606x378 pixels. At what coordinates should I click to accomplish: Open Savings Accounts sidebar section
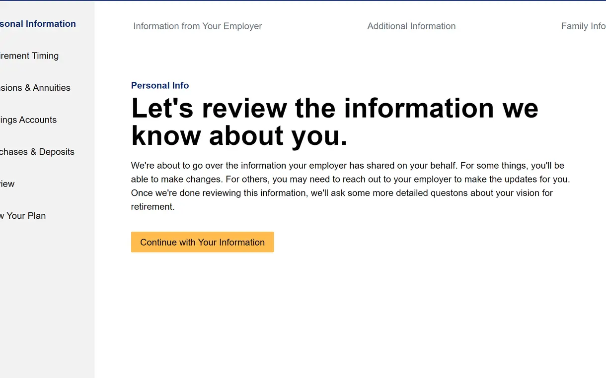pyautogui.click(x=28, y=120)
